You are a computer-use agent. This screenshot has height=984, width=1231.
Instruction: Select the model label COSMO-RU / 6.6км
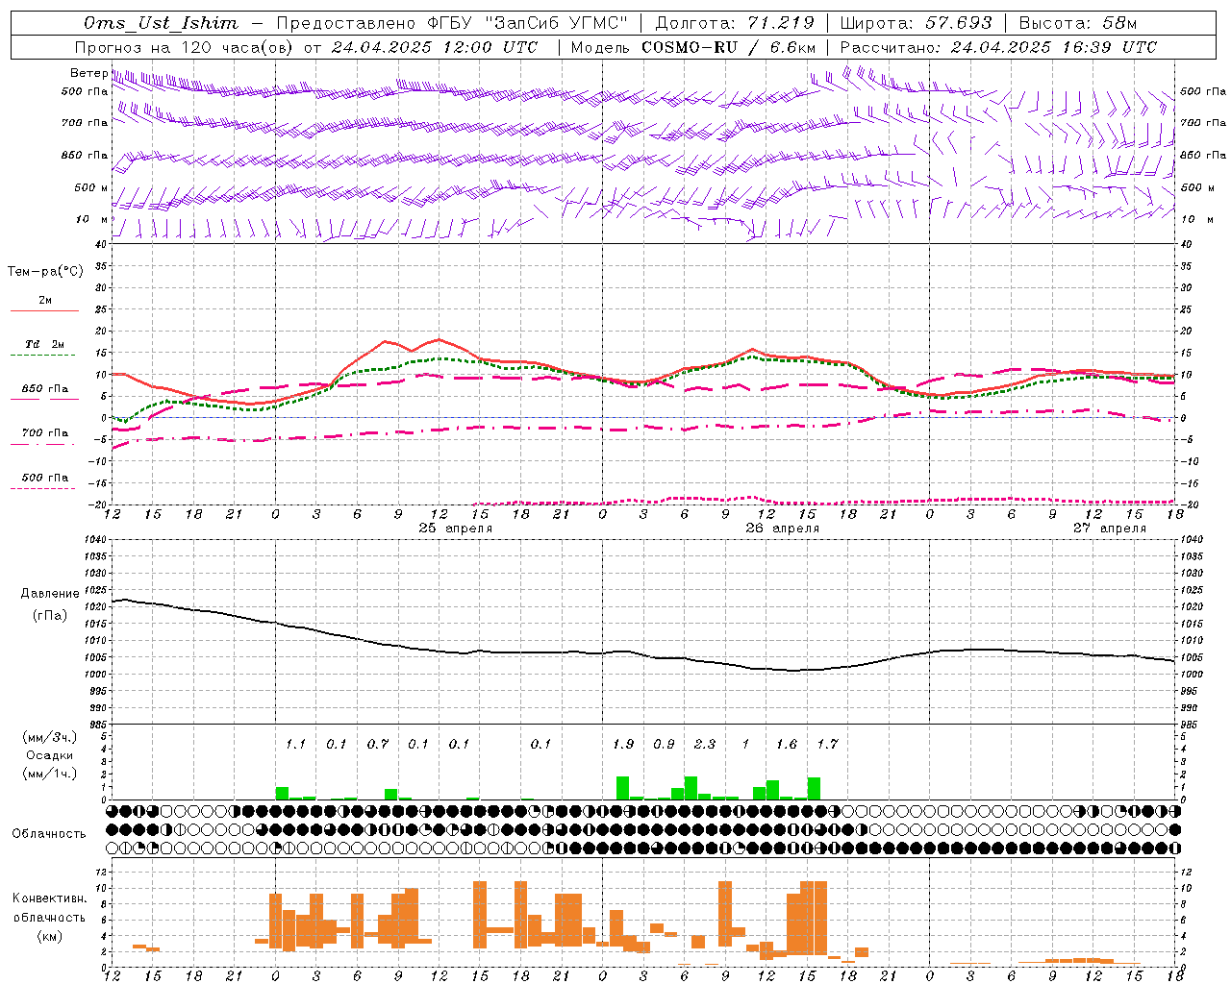[x=729, y=47]
